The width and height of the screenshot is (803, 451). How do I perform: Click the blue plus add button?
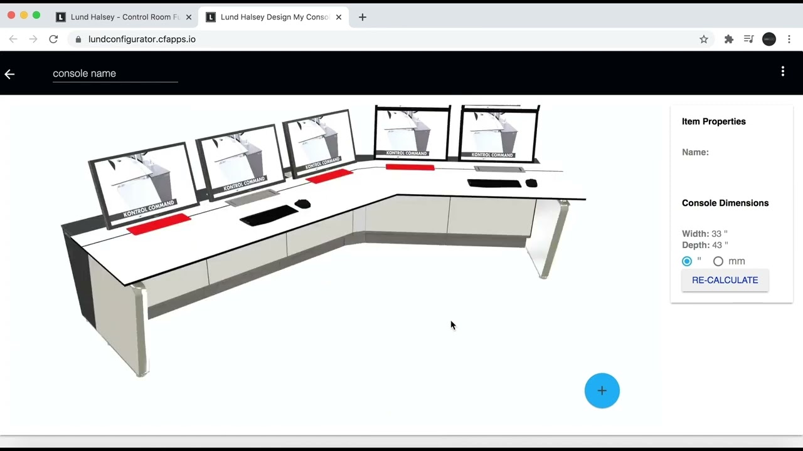point(602,391)
